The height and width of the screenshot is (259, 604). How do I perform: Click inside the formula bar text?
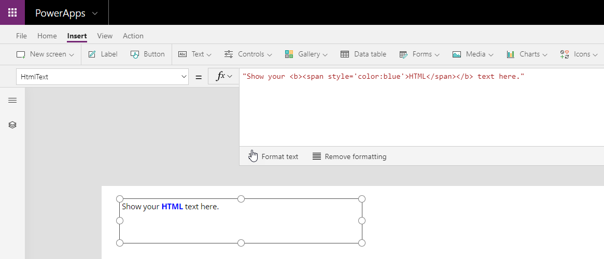click(x=384, y=77)
